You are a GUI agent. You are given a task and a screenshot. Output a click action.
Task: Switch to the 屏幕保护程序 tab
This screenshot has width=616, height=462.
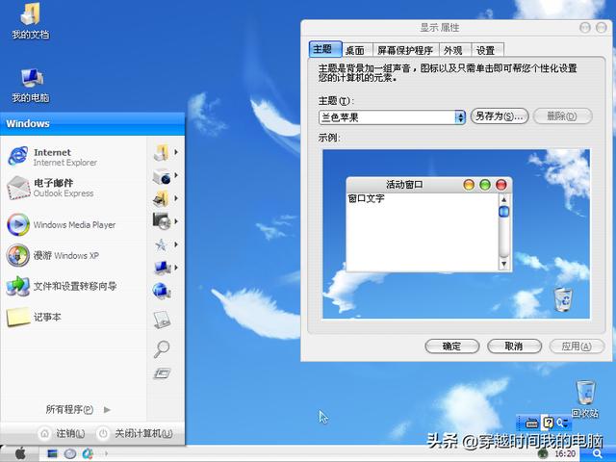(405, 51)
